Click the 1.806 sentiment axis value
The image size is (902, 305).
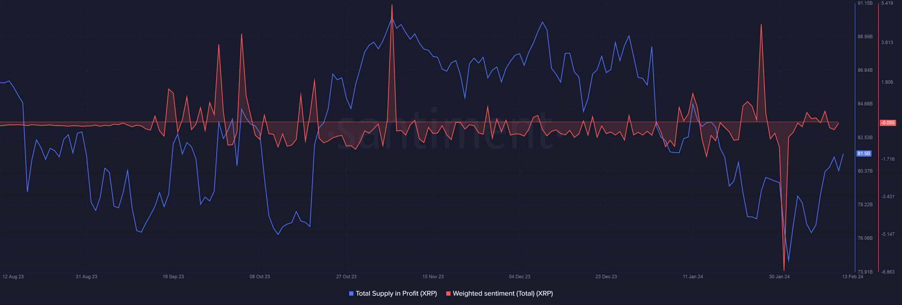pos(887,82)
